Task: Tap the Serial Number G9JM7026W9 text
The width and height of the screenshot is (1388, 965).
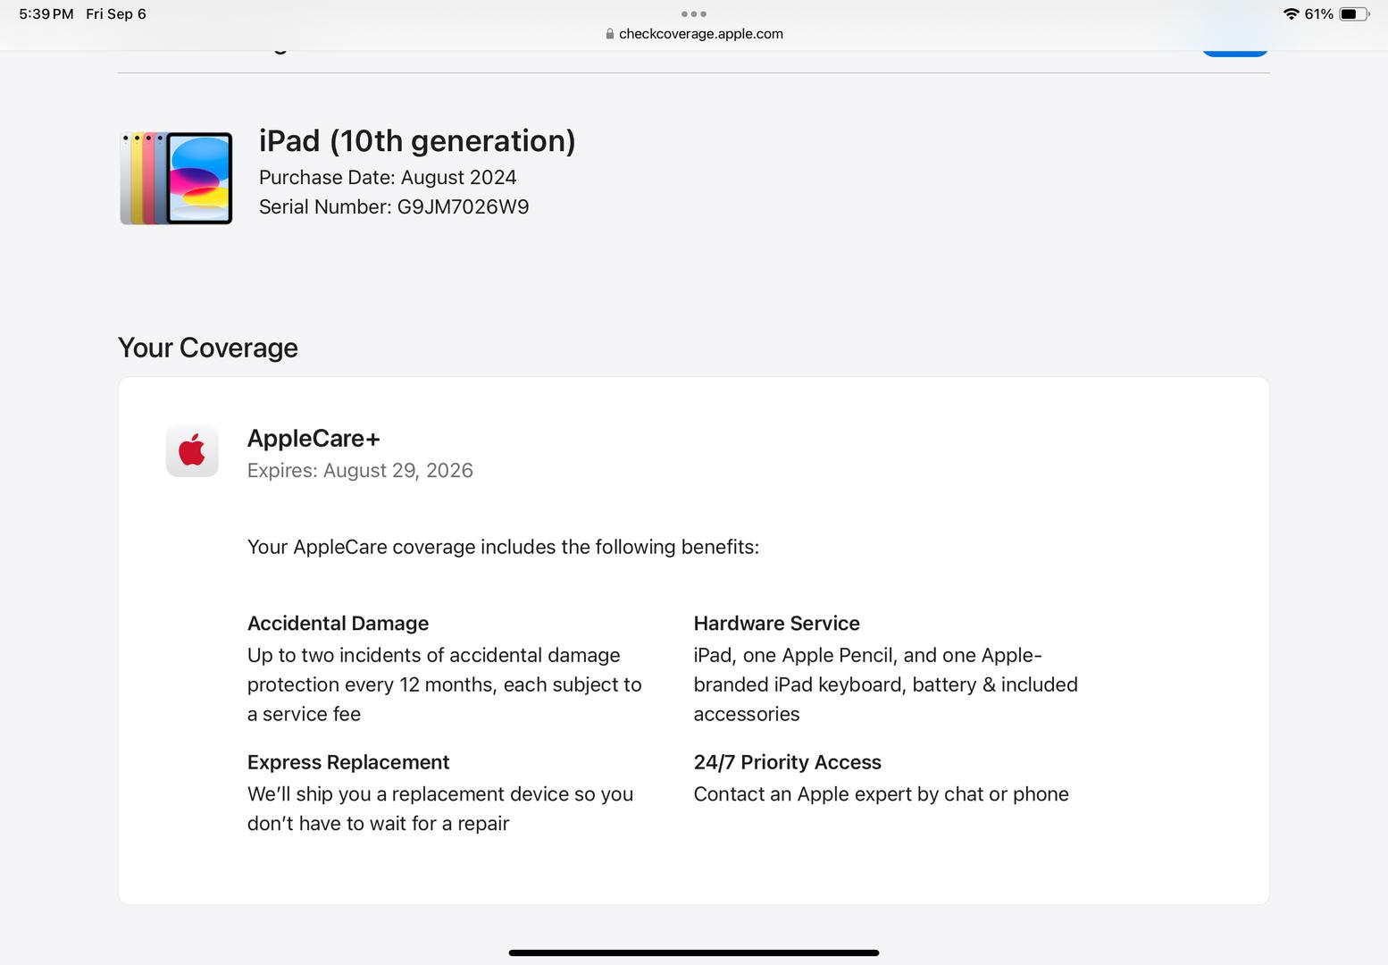Action: 394,207
